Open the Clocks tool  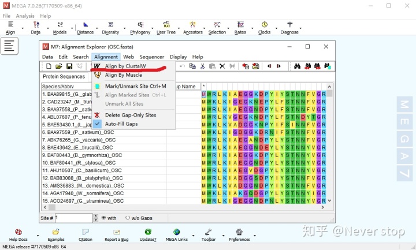click(x=264, y=28)
